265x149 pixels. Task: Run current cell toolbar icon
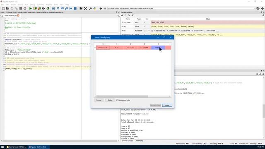tap(35, 8)
